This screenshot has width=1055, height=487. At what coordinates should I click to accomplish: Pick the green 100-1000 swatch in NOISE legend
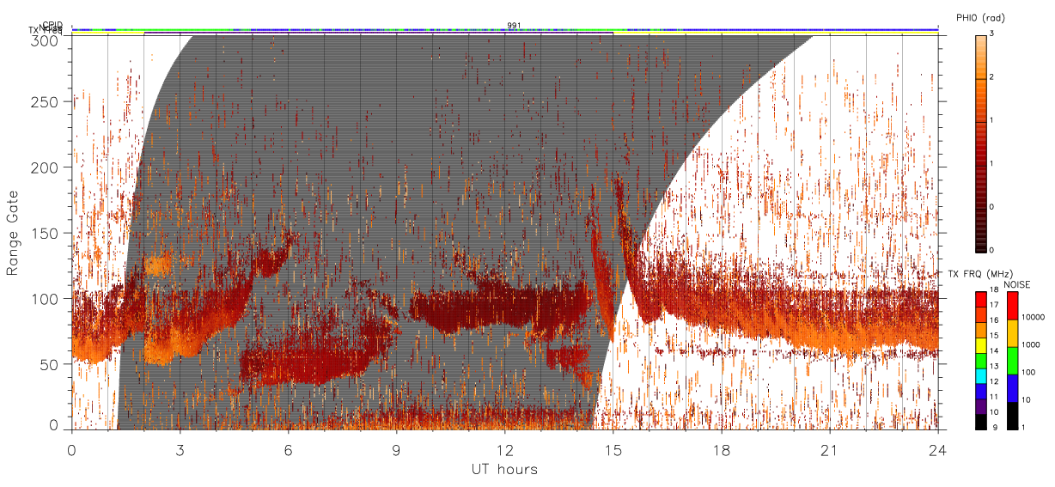[1013, 359]
